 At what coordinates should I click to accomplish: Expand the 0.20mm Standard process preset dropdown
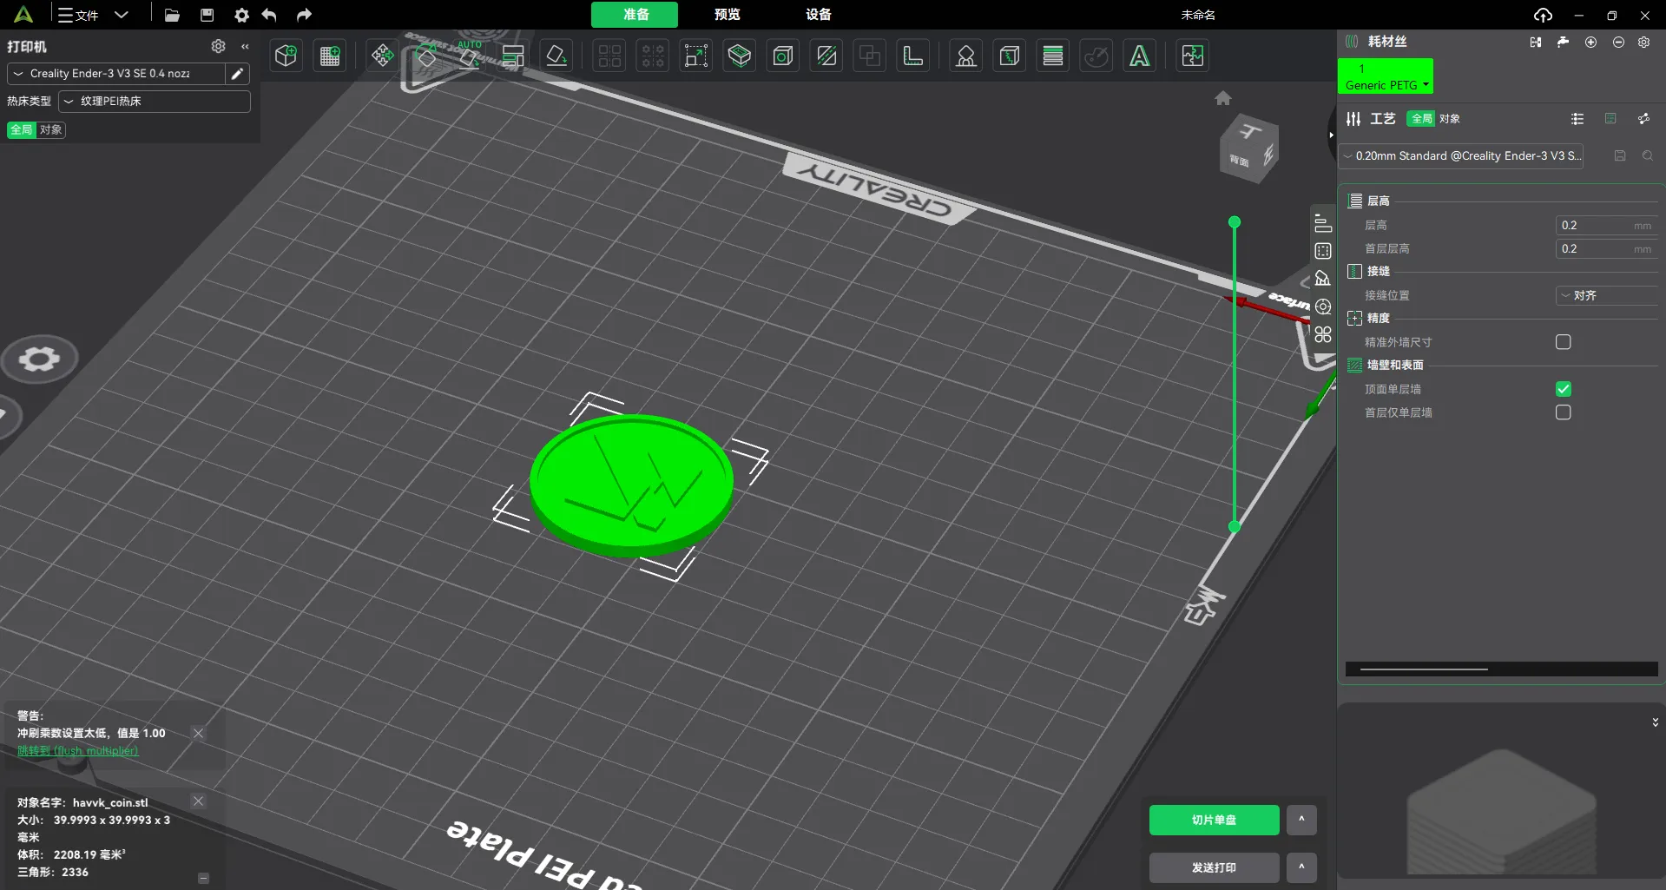click(x=1461, y=156)
